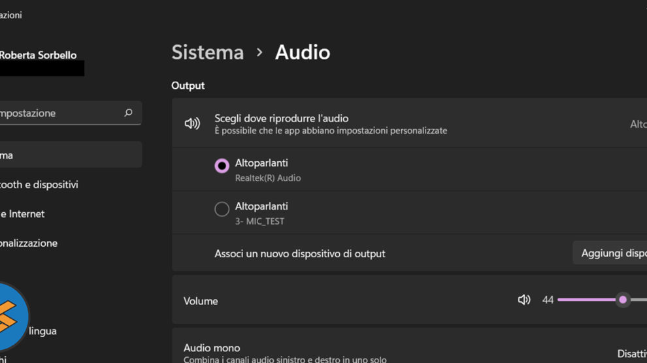Collapse the 'Scegli dove riprodurre l'audio' section
Viewport: 647px width, 363px height.
coord(637,124)
